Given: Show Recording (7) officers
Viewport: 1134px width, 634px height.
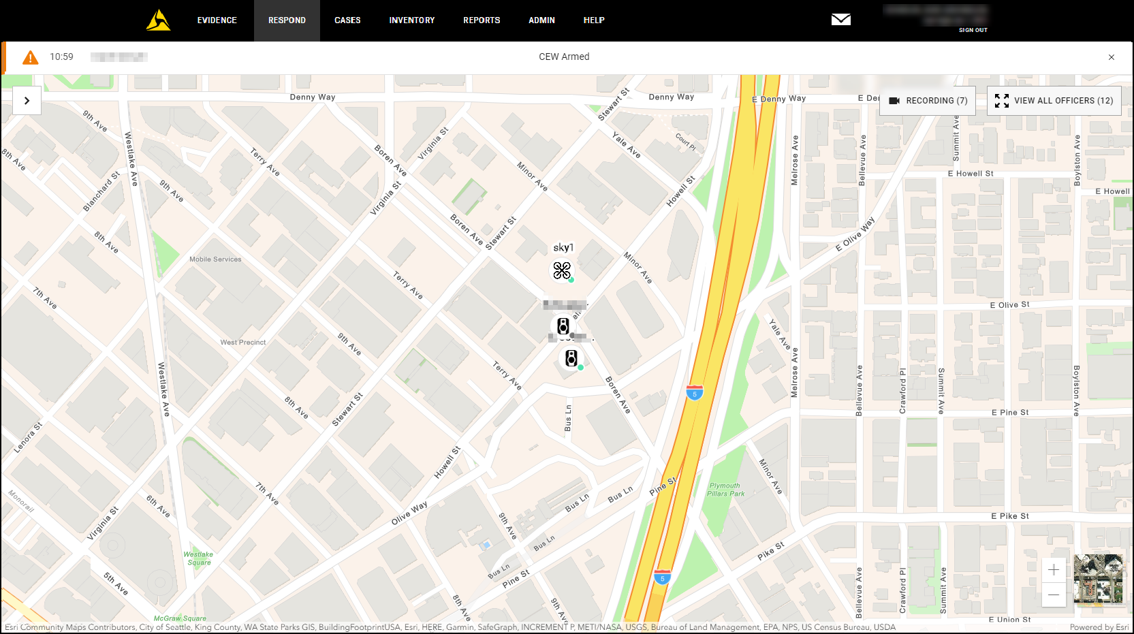Looking at the screenshot, I should pos(928,101).
